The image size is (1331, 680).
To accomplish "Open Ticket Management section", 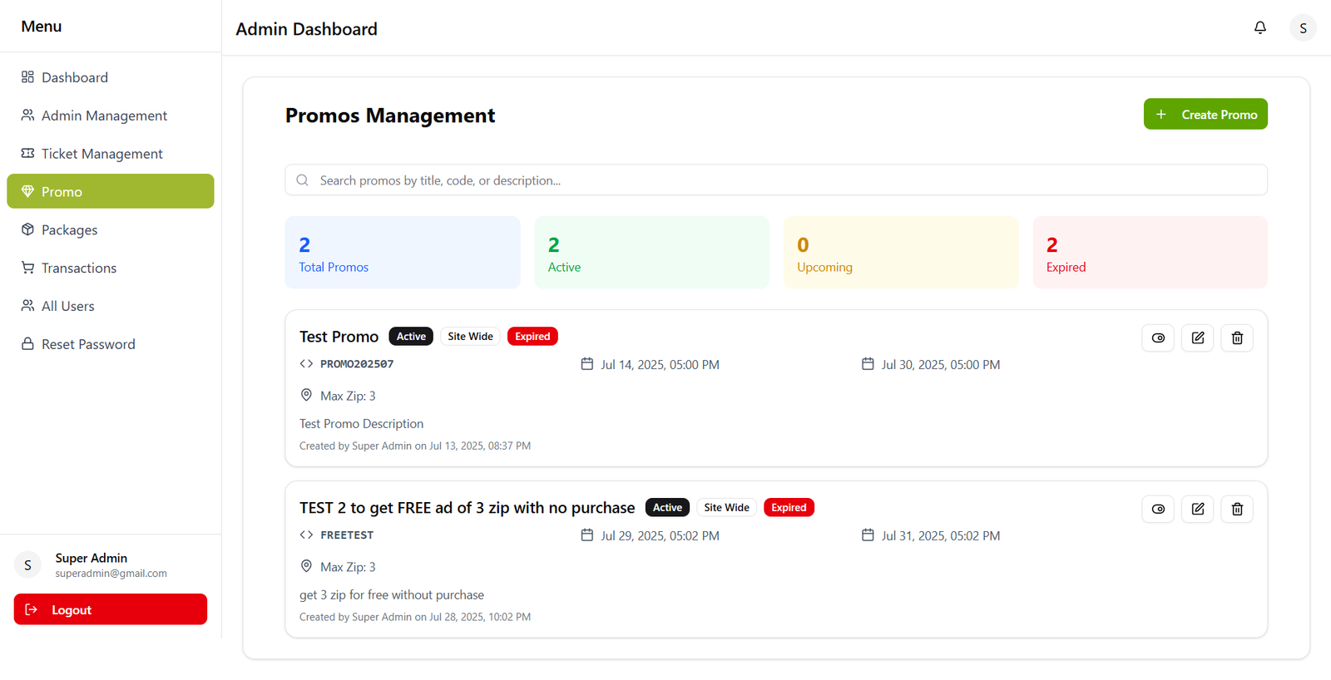I will click(101, 154).
